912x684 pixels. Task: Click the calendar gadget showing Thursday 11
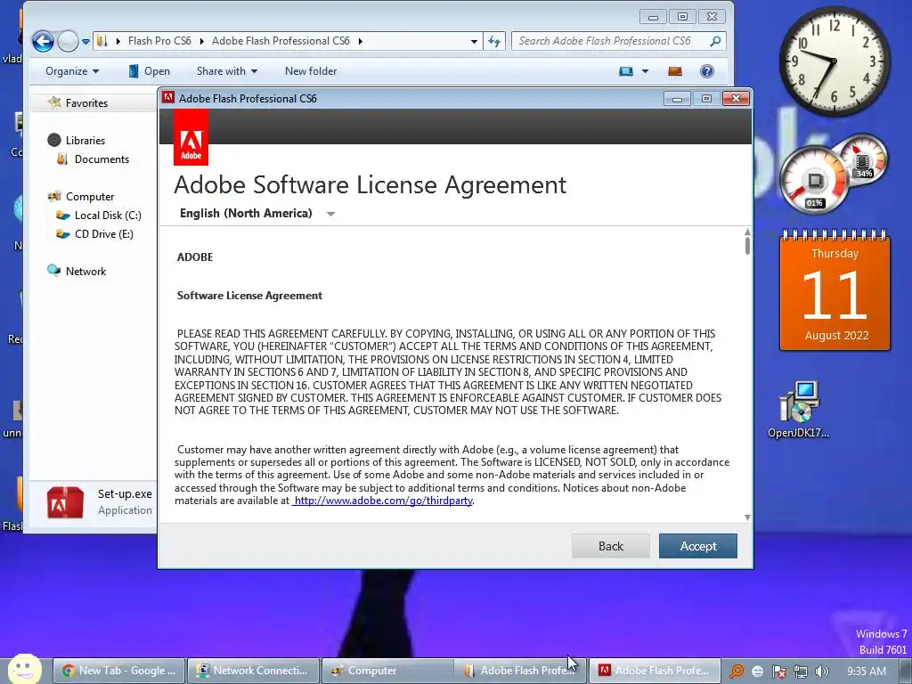tap(835, 291)
